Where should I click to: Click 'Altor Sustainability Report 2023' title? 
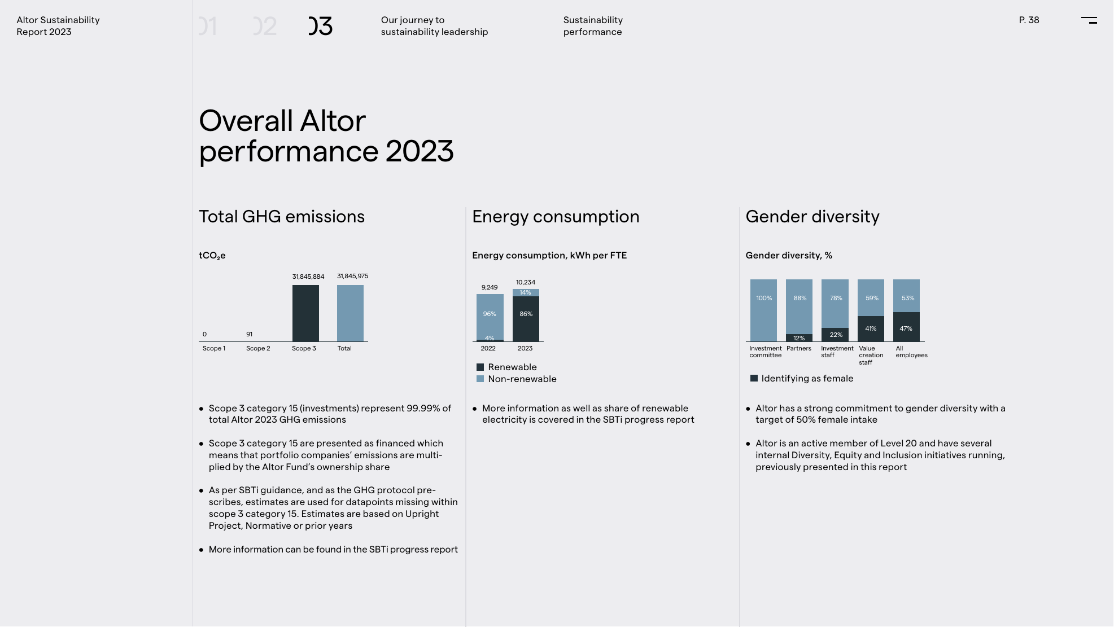[58, 26]
